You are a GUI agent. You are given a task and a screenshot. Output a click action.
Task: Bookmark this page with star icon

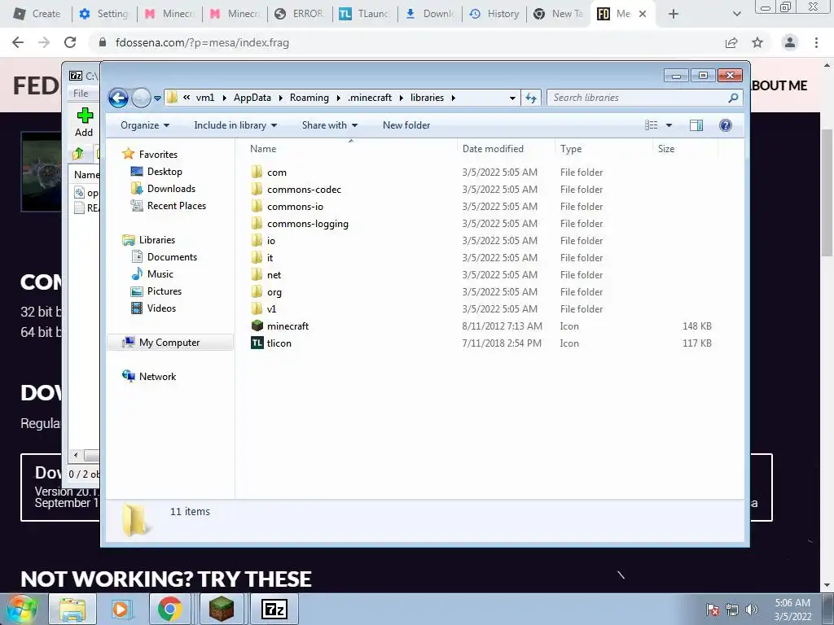757,42
